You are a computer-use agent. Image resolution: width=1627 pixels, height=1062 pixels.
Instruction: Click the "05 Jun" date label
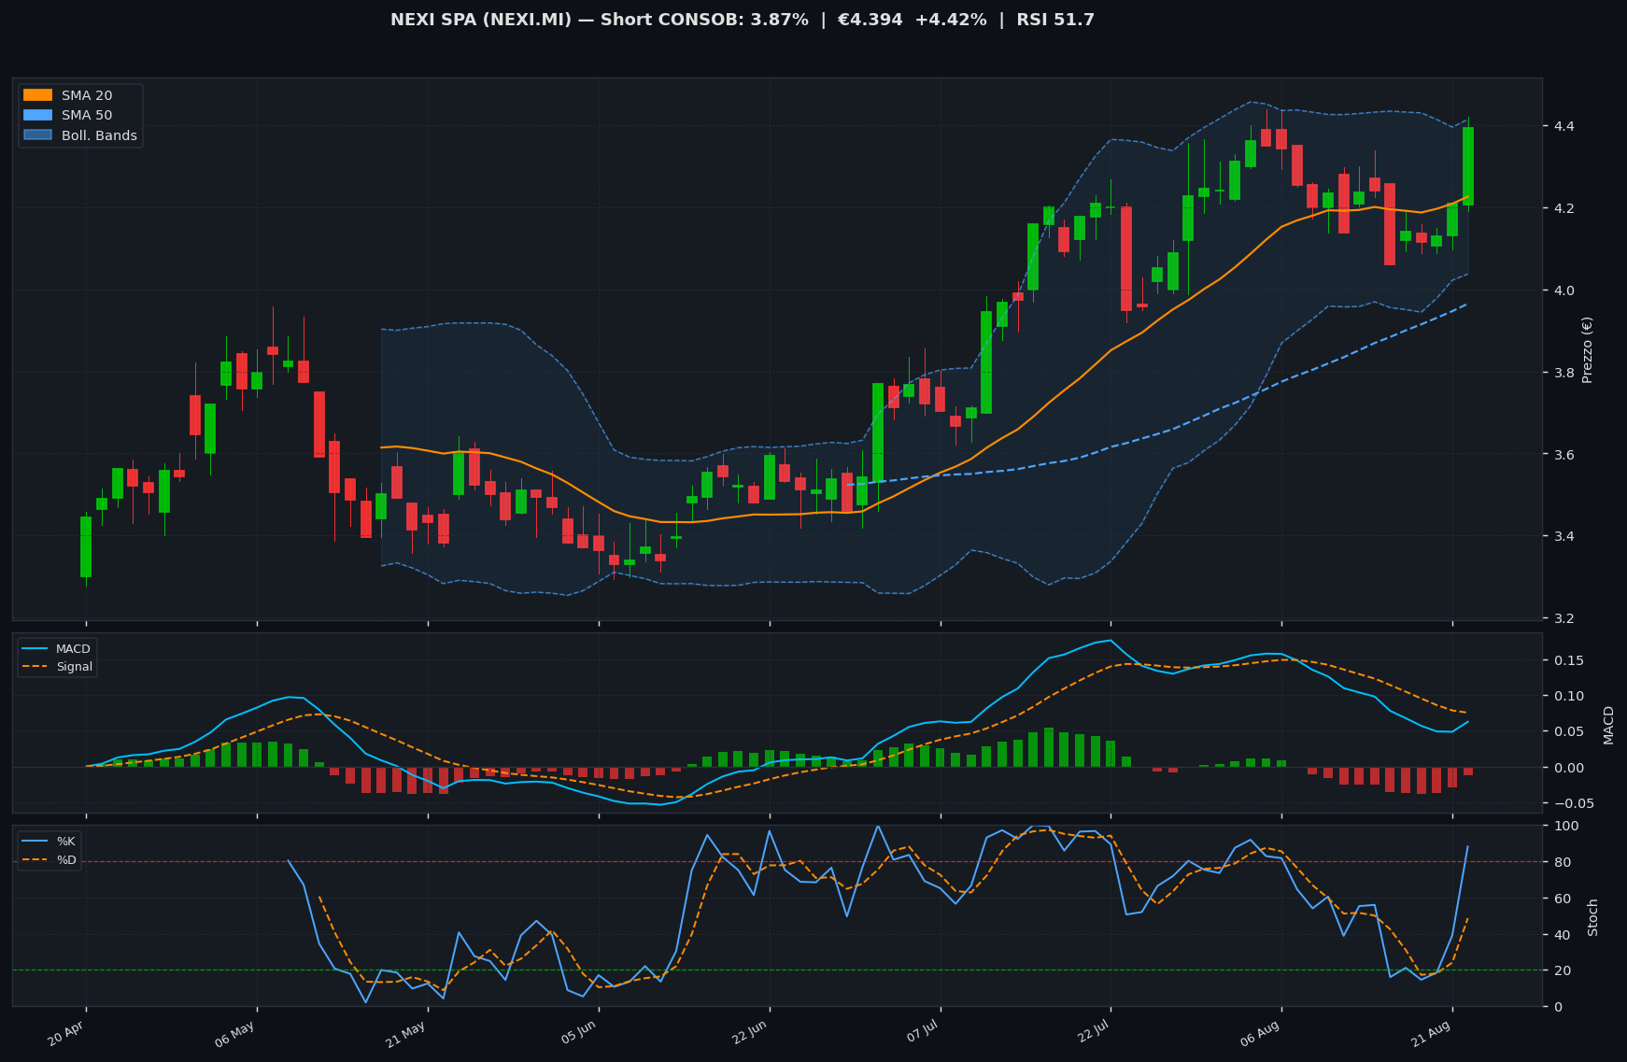pyautogui.click(x=578, y=1032)
